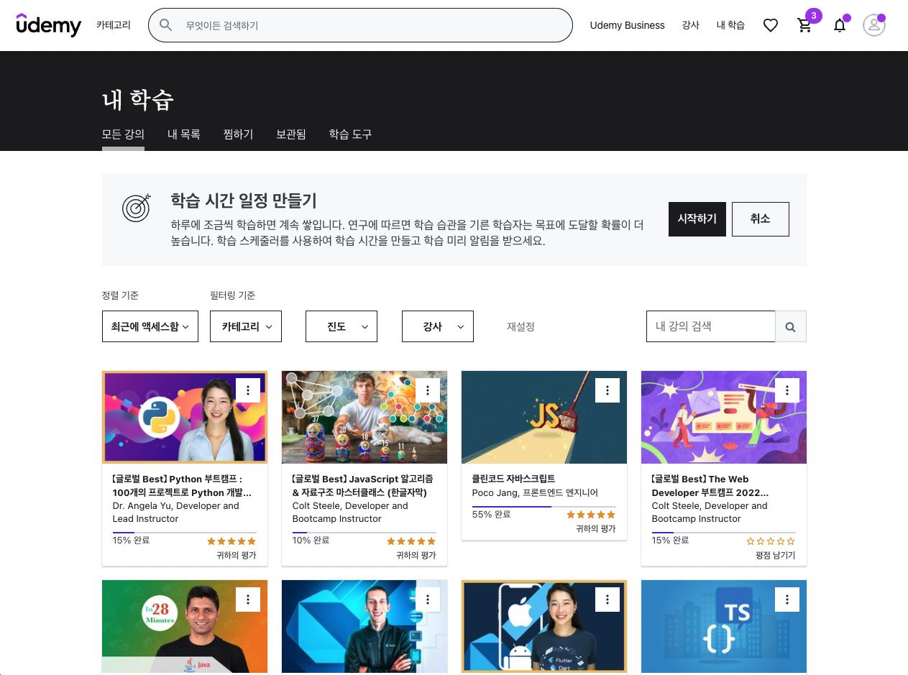Open the shopping cart icon
Viewport: 908px width, 675px height.
click(x=804, y=25)
